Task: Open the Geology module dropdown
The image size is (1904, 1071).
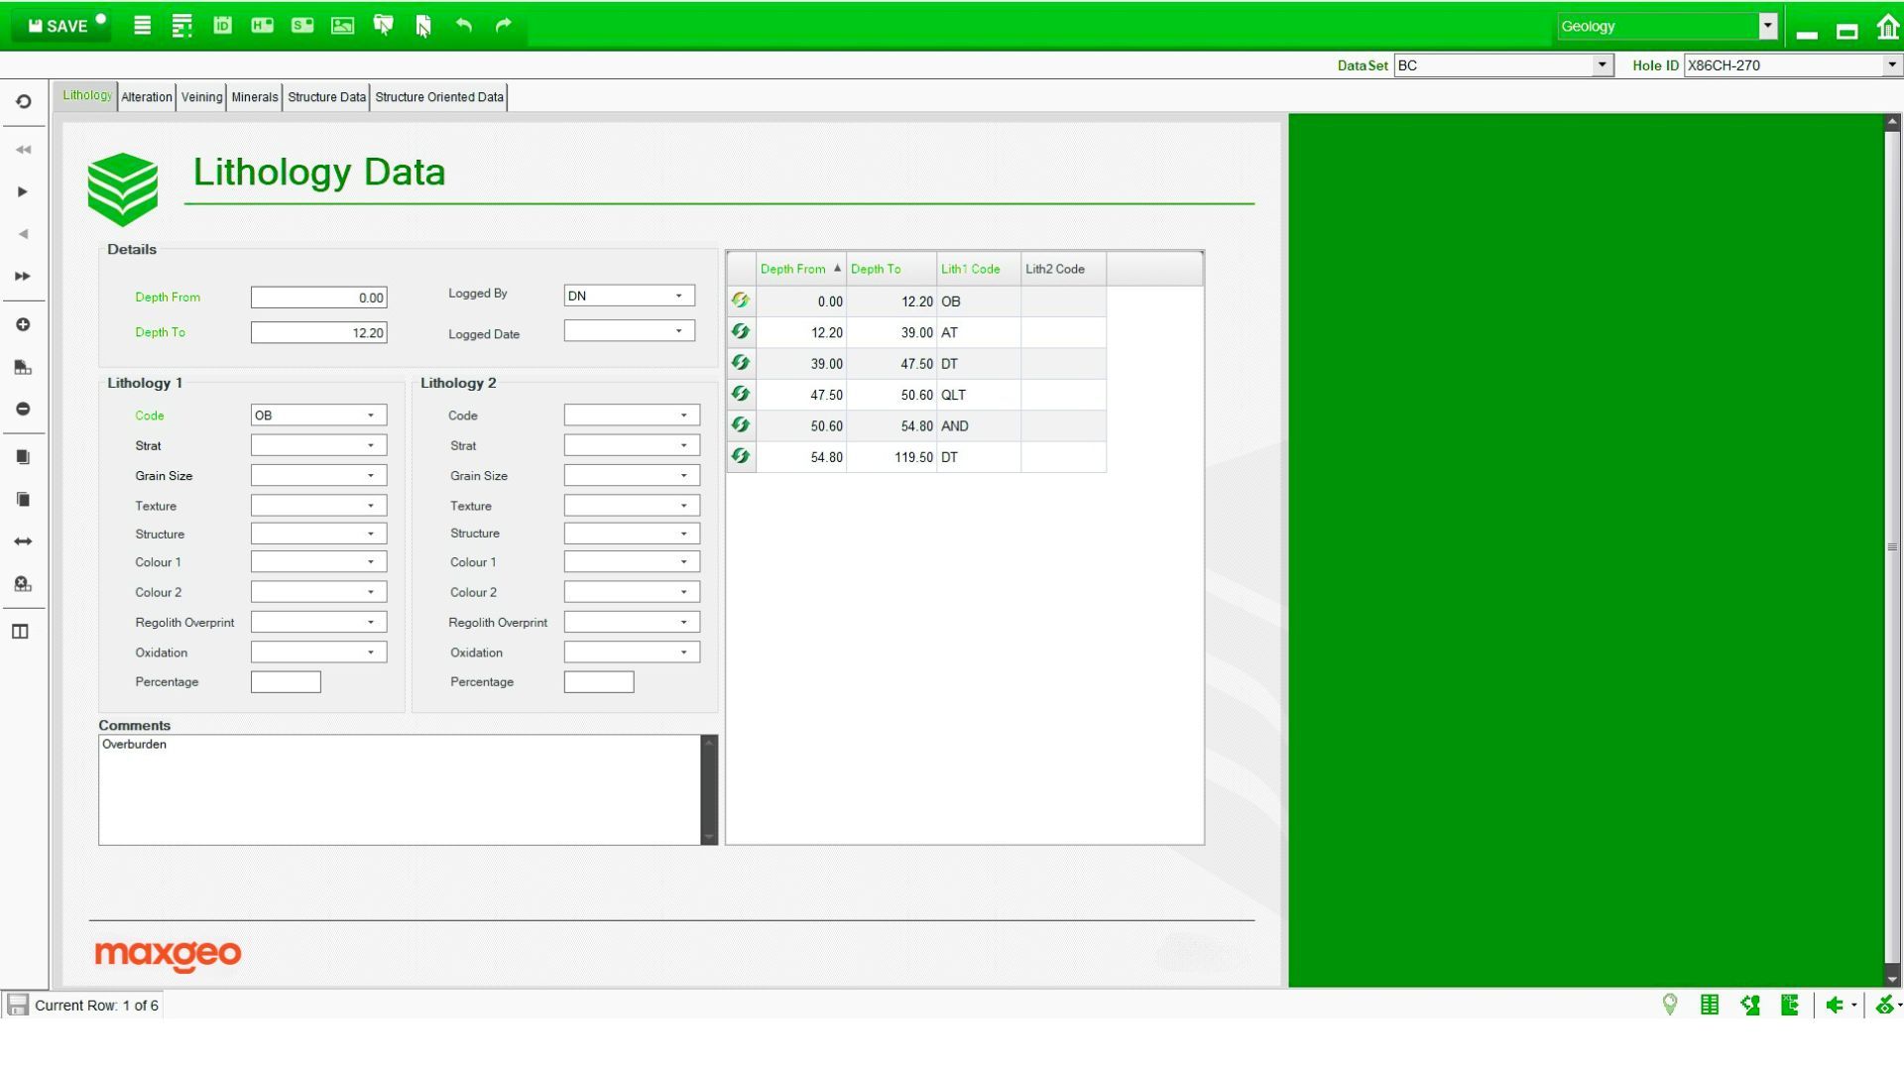Action: pos(1767,26)
